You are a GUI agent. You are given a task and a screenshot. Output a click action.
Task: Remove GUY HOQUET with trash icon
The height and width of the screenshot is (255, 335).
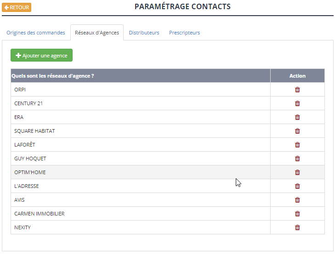pyautogui.click(x=297, y=159)
